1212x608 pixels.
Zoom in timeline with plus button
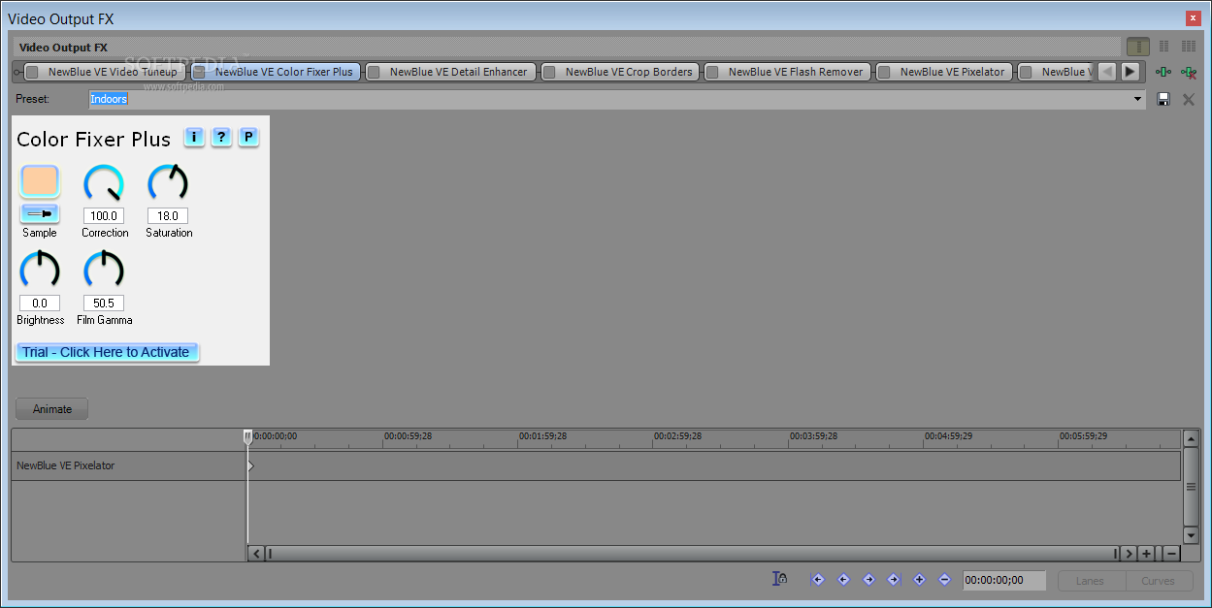coord(1147,554)
